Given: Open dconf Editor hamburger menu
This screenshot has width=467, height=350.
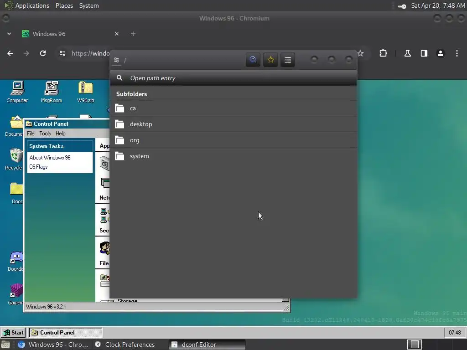Looking at the screenshot, I should pos(288,60).
